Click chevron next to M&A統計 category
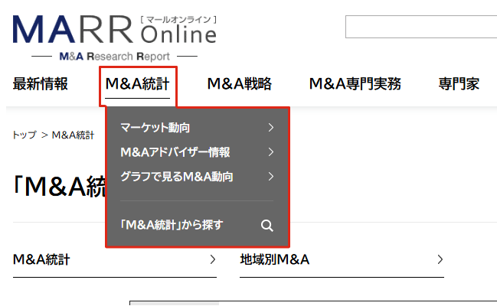The image size is (497, 306). 213,260
